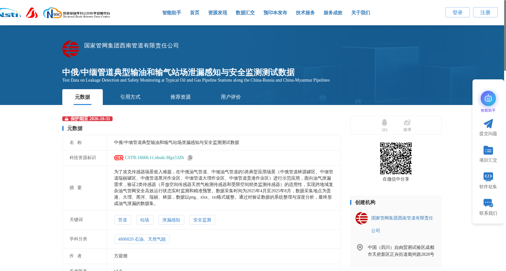Go to 首页 in navigation bar
The image size is (506, 271).
[x=195, y=13]
